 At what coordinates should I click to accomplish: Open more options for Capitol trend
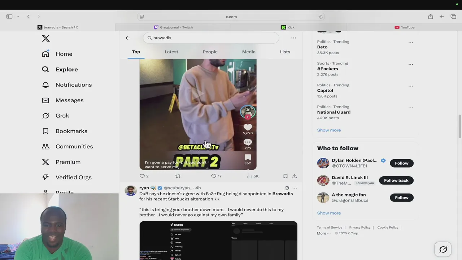[411, 86]
